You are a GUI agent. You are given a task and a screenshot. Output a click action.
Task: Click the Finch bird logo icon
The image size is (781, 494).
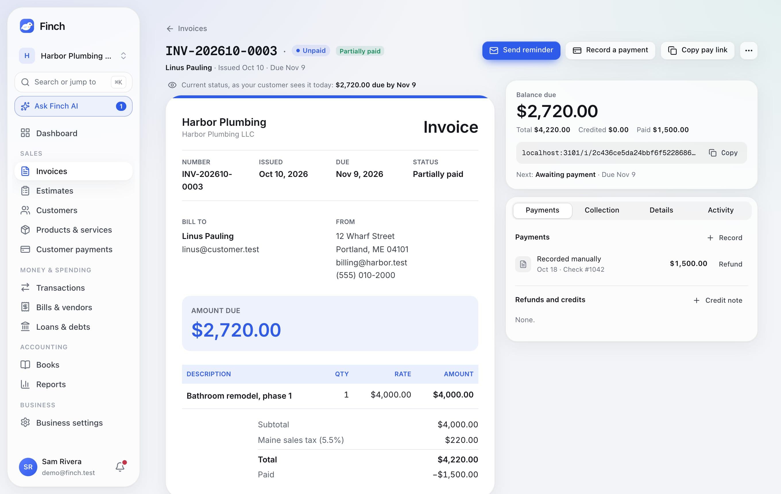[x=27, y=26]
